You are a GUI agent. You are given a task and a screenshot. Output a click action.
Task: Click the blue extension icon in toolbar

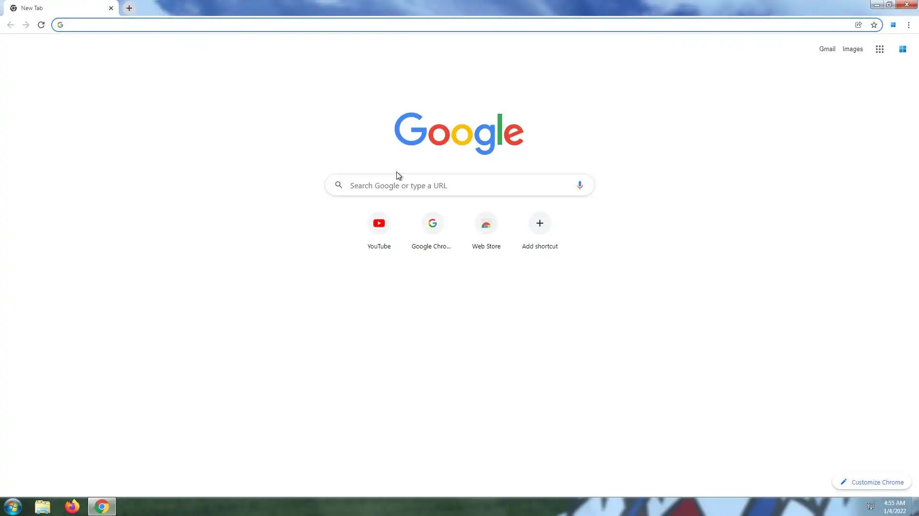(893, 25)
